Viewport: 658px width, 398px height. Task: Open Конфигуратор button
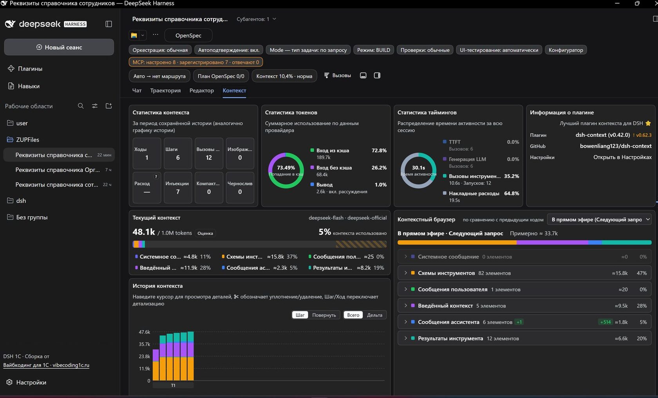click(x=566, y=50)
